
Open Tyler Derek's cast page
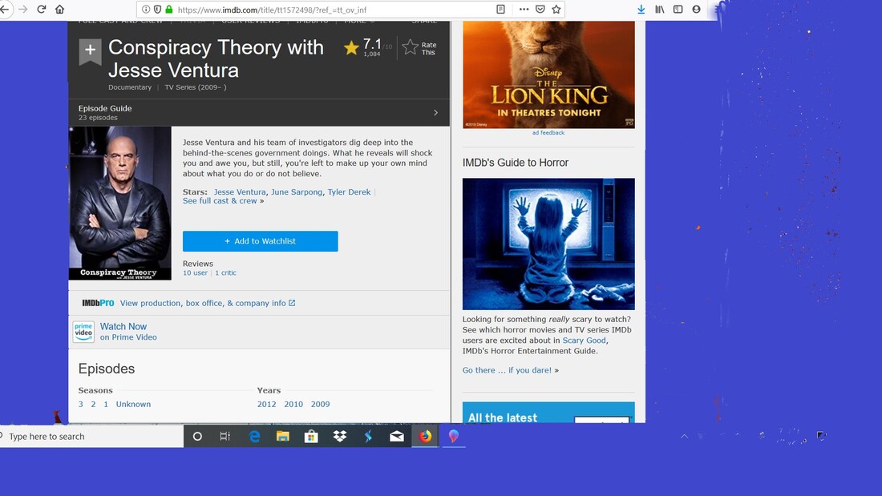pyautogui.click(x=349, y=192)
